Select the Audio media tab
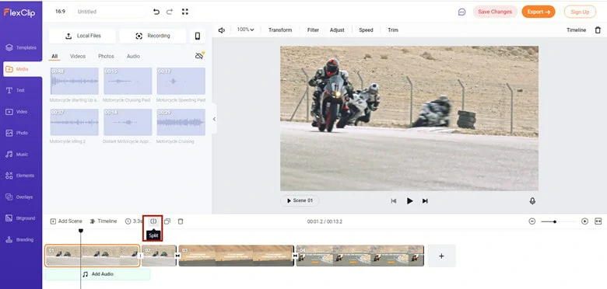 click(x=133, y=57)
